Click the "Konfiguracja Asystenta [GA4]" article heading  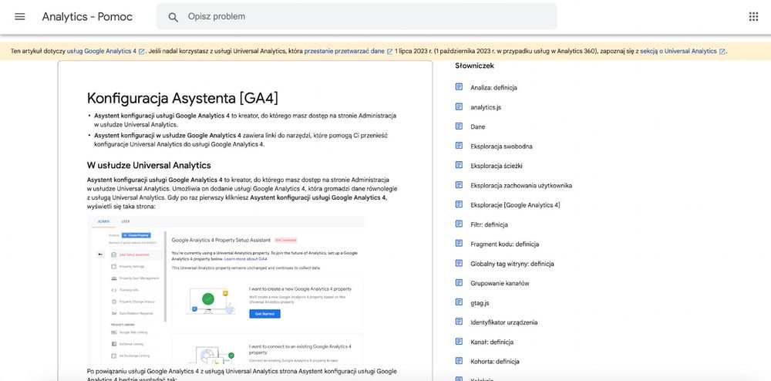tap(183, 98)
